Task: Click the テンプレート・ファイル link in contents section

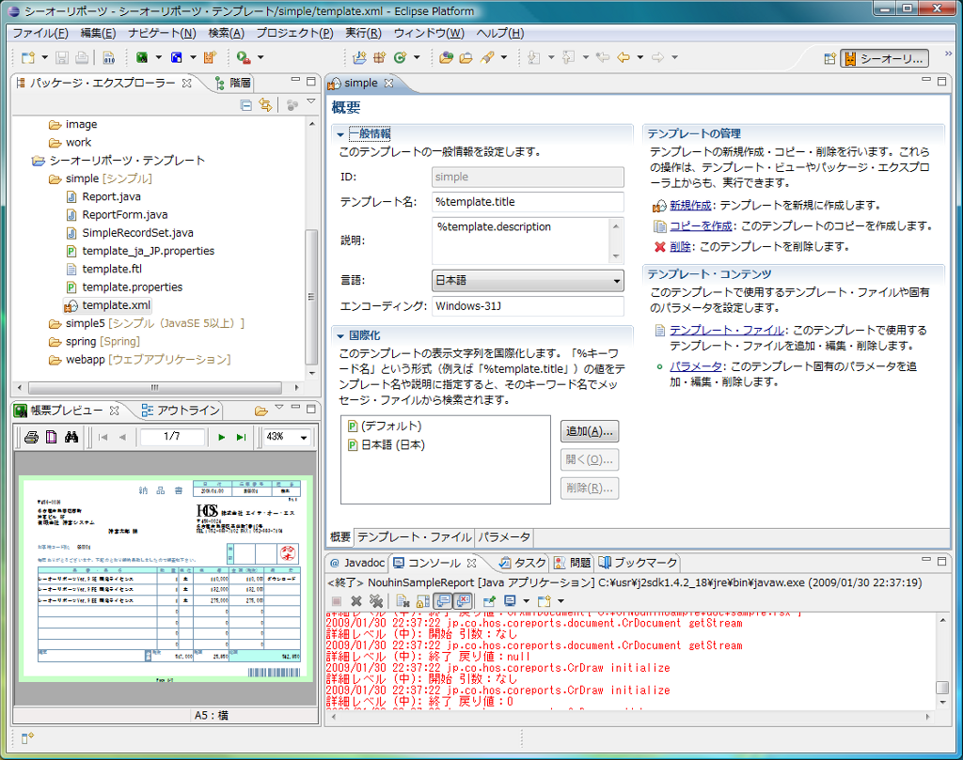Action: (x=727, y=330)
